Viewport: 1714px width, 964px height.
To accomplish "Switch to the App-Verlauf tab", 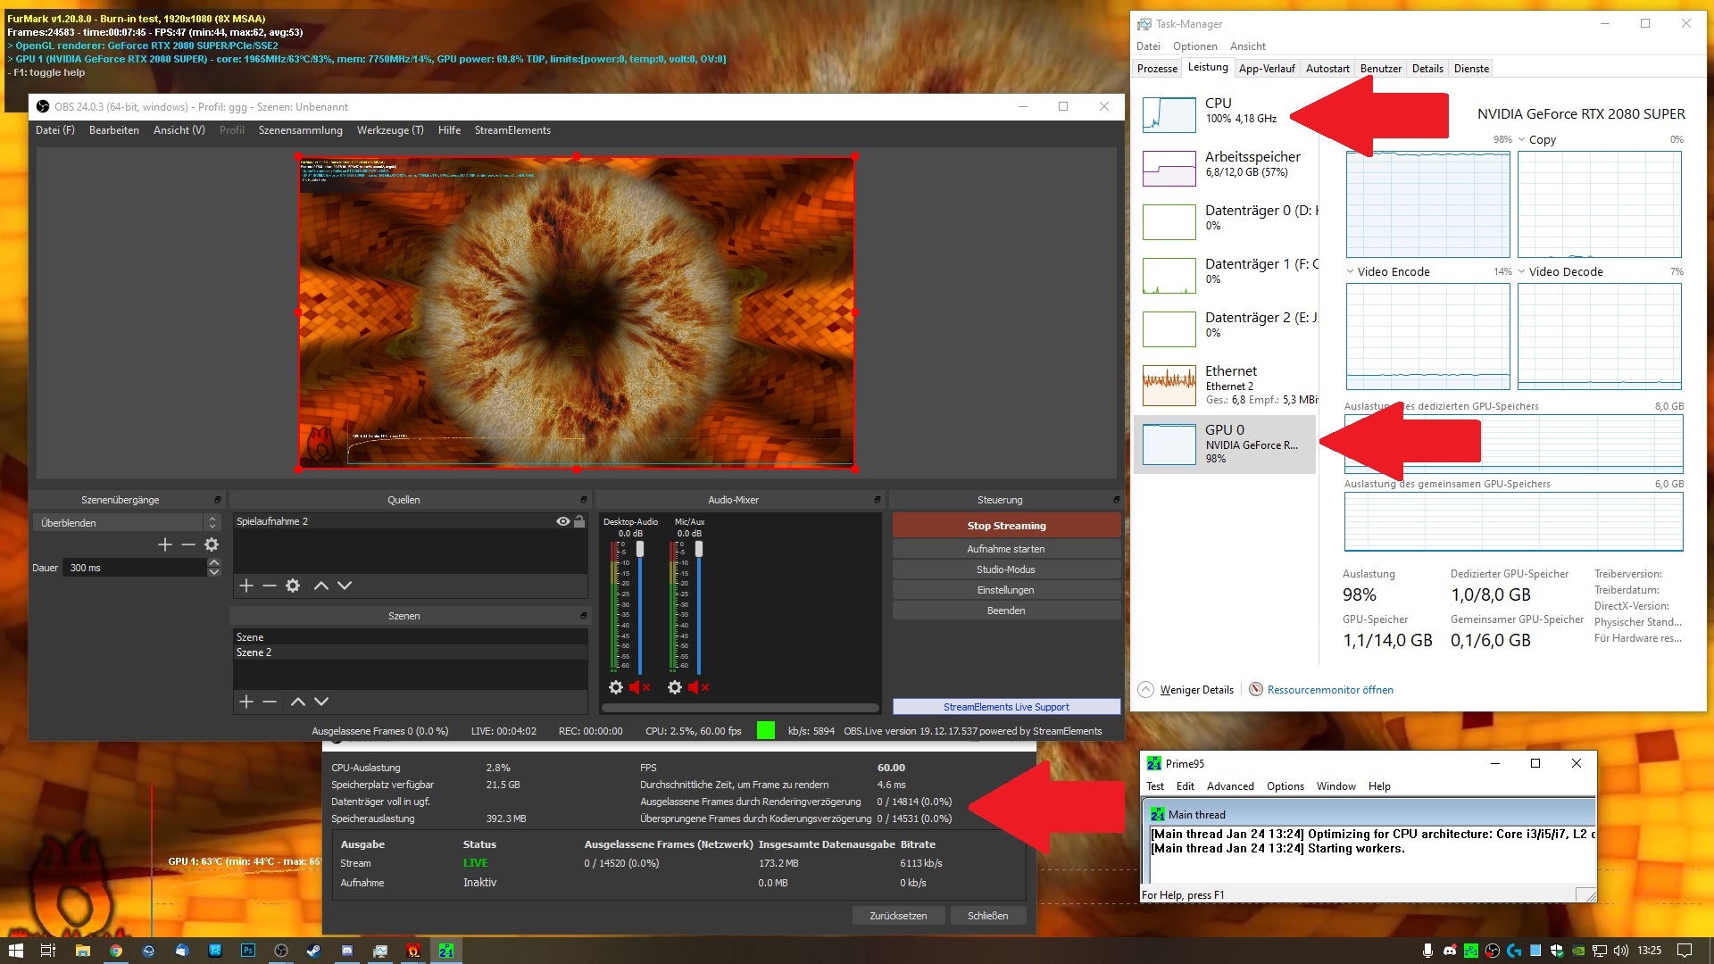I will click(1266, 69).
